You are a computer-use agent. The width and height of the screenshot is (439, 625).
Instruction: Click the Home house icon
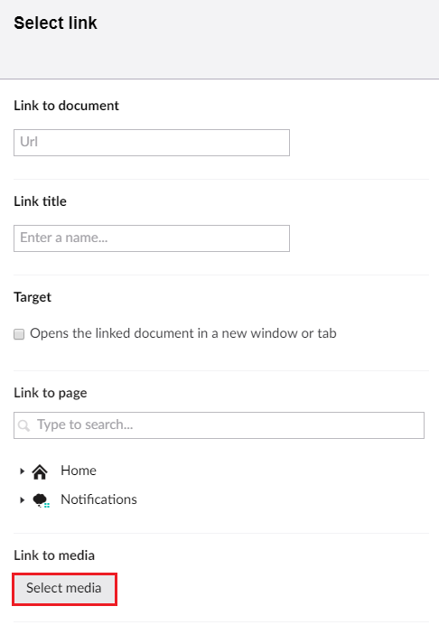[x=40, y=471]
